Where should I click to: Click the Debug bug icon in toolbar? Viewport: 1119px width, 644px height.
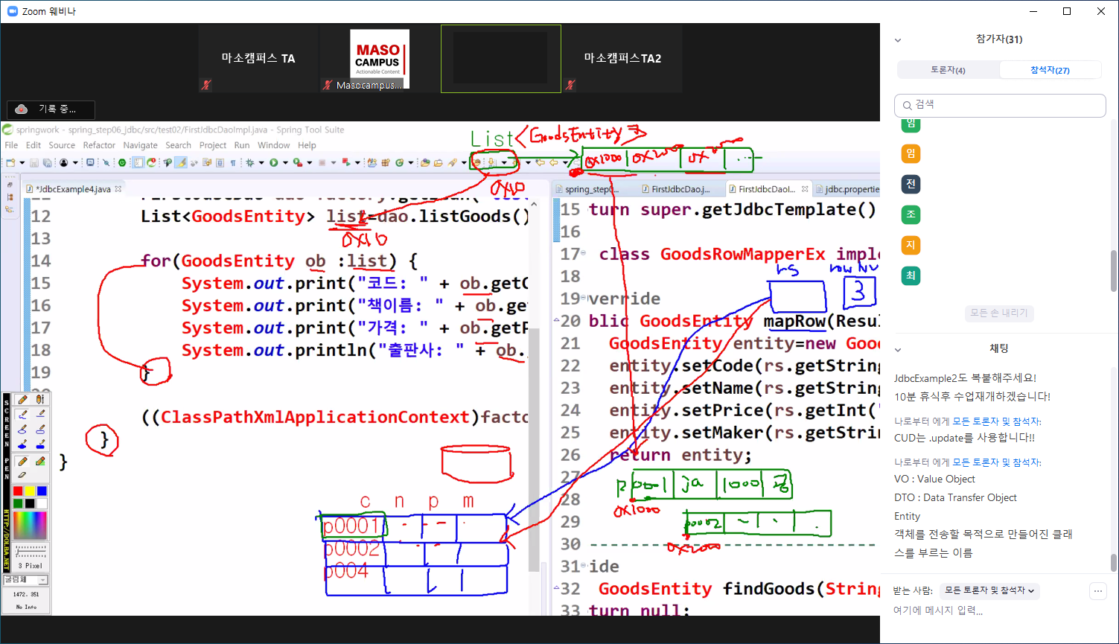(251, 162)
